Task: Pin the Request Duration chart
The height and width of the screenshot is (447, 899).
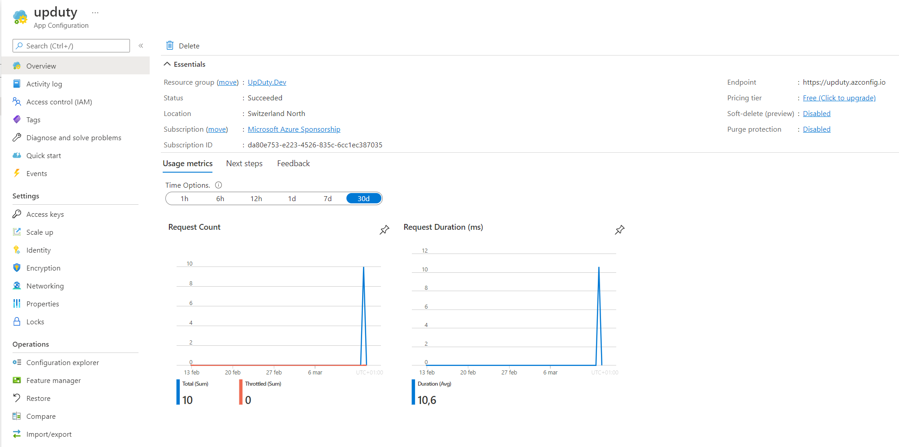Action: [619, 230]
